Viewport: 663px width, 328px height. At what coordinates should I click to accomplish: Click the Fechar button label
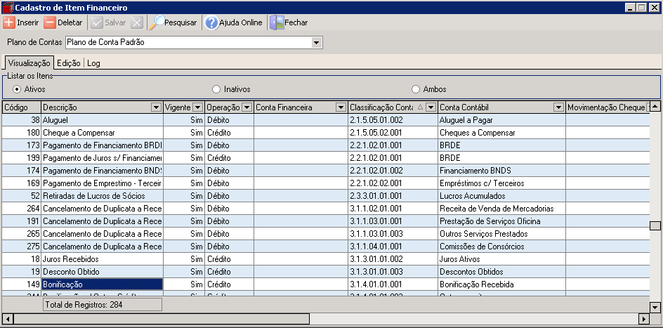click(x=296, y=22)
